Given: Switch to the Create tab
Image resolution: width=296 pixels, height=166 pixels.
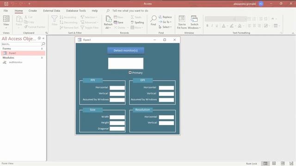Looking at the screenshot, I should tap(33, 11).
